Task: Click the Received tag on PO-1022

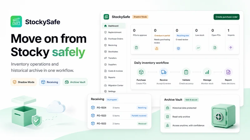Action: 142,124
